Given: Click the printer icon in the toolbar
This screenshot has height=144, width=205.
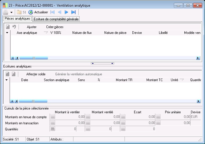Looking at the screenshot, I should point(6,12).
